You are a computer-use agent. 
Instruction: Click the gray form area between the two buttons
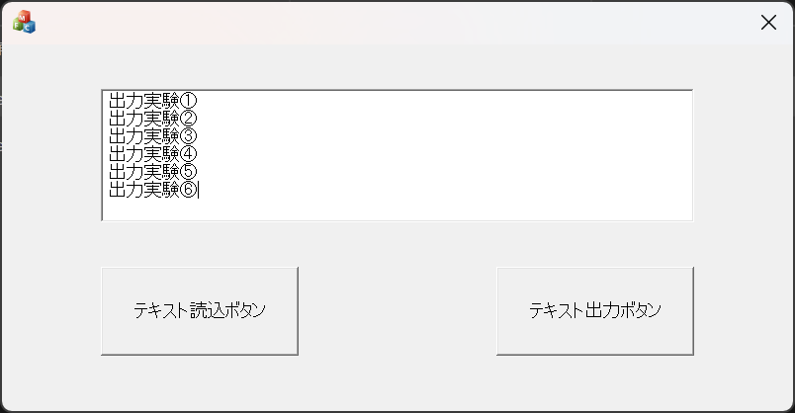(397, 310)
